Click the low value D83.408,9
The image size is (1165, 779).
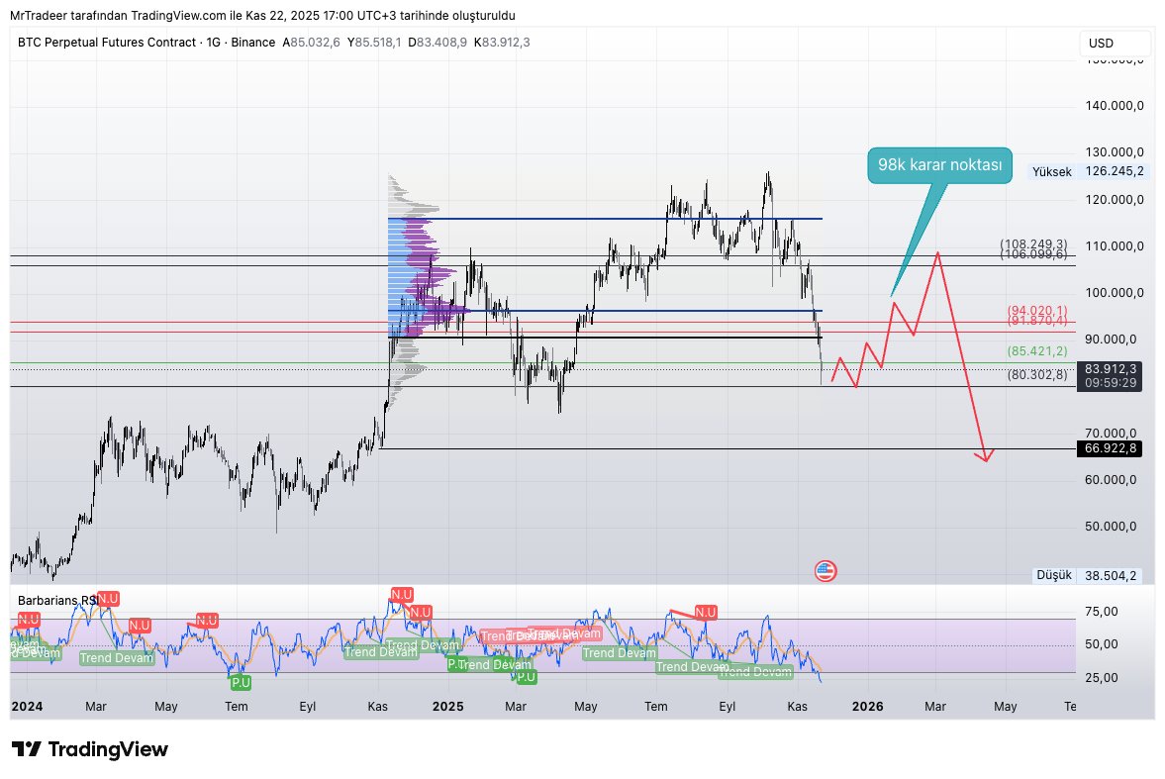tap(437, 43)
